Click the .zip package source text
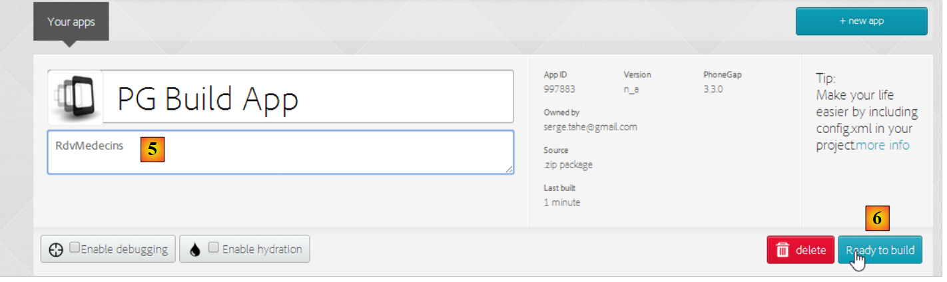 click(568, 164)
